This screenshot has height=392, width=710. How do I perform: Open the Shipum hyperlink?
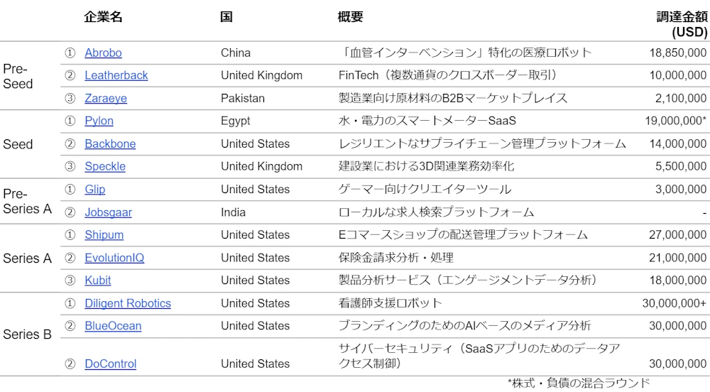coord(104,234)
